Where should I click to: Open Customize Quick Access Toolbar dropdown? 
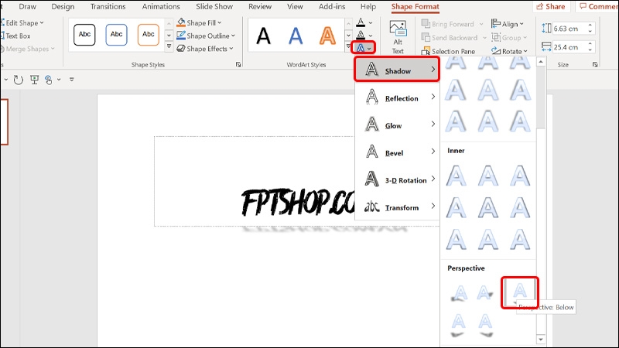71,80
